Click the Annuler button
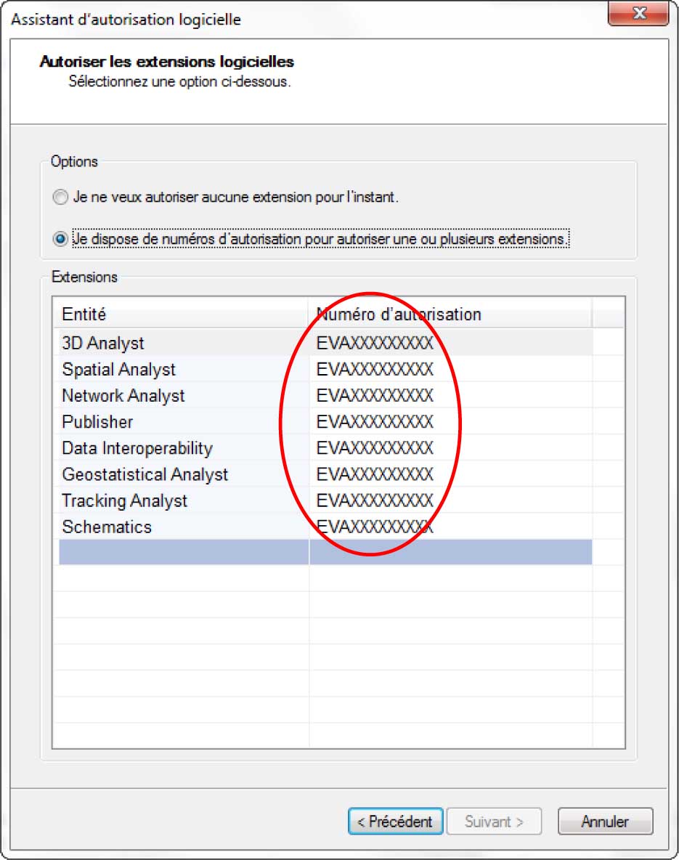 [x=605, y=822]
